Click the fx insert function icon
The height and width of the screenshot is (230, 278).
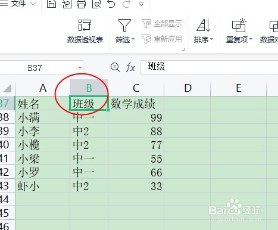(x=130, y=67)
